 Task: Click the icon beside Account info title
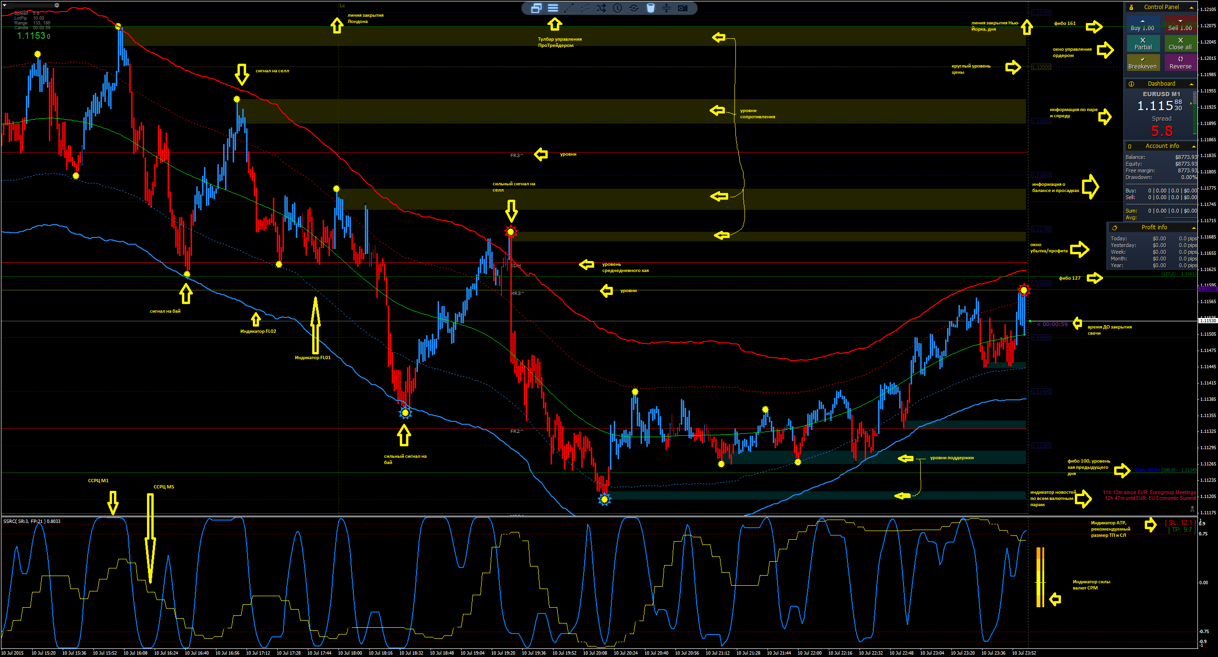(1130, 146)
